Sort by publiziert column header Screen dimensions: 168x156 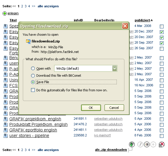142,20
